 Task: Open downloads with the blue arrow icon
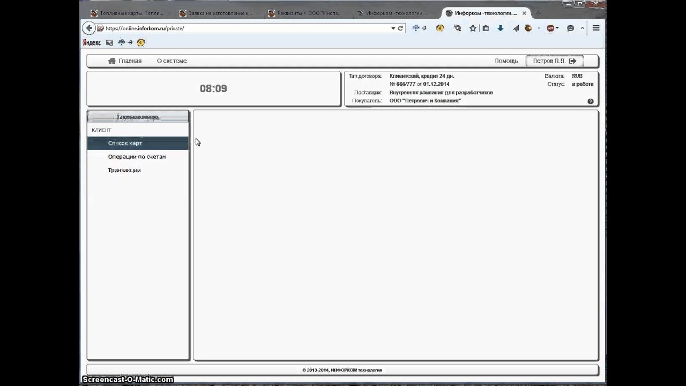[501, 28]
